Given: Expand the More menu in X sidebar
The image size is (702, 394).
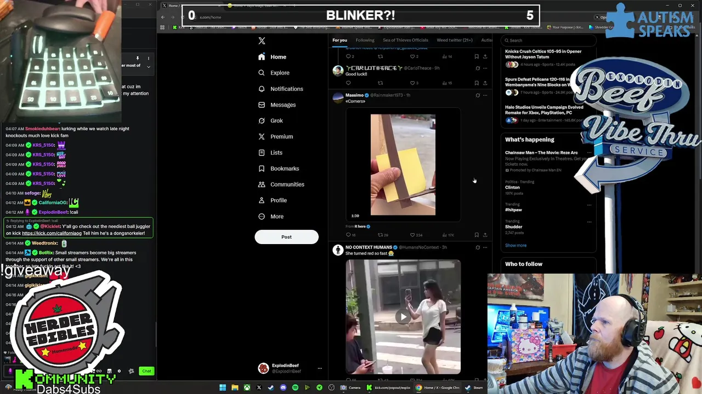Looking at the screenshot, I should coord(270,216).
